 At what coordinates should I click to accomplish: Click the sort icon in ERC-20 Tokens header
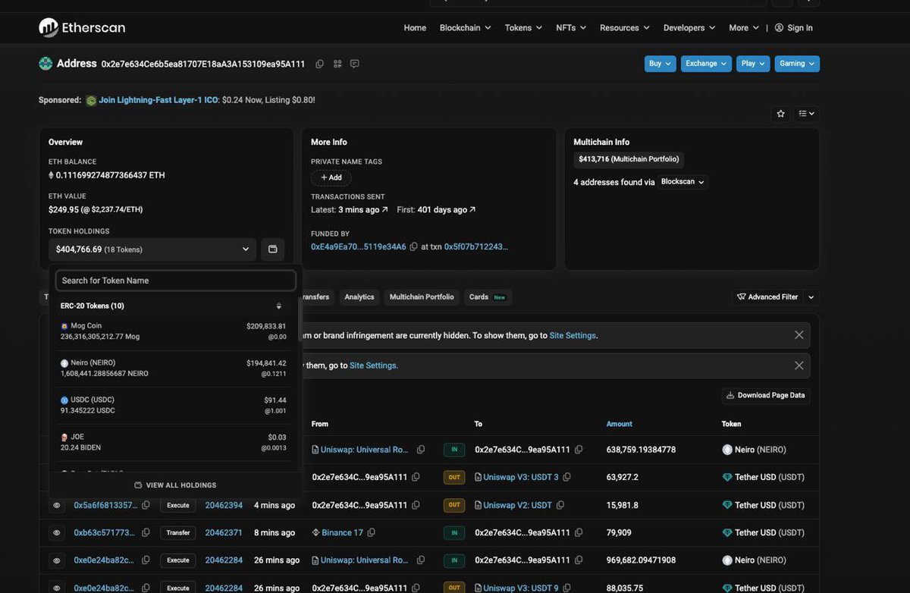click(x=278, y=306)
